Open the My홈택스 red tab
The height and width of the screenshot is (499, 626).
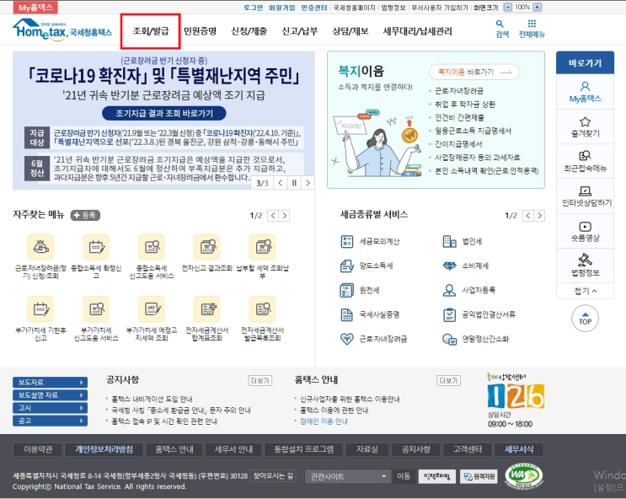[35, 8]
